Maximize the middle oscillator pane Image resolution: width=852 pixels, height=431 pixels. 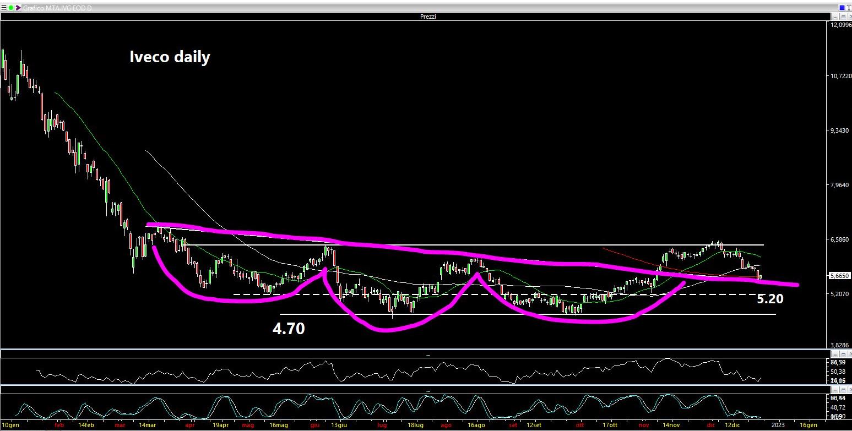tap(843, 355)
